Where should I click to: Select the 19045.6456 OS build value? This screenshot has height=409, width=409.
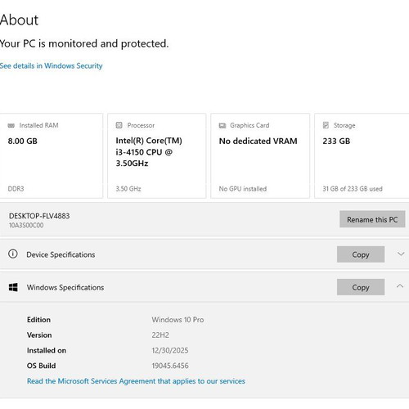click(x=170, y=366)
